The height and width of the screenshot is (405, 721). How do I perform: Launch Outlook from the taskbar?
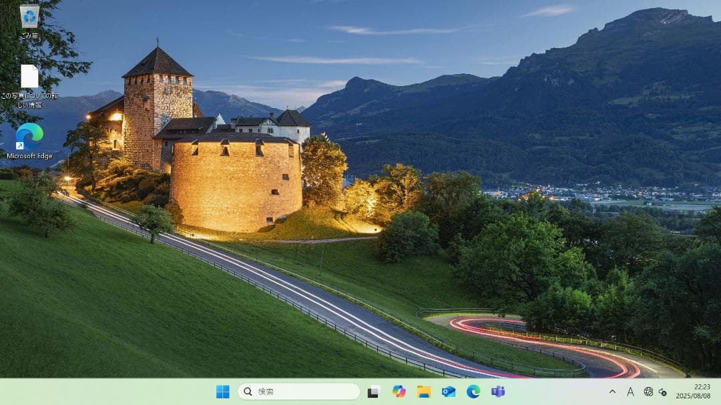tap(449, 392)
